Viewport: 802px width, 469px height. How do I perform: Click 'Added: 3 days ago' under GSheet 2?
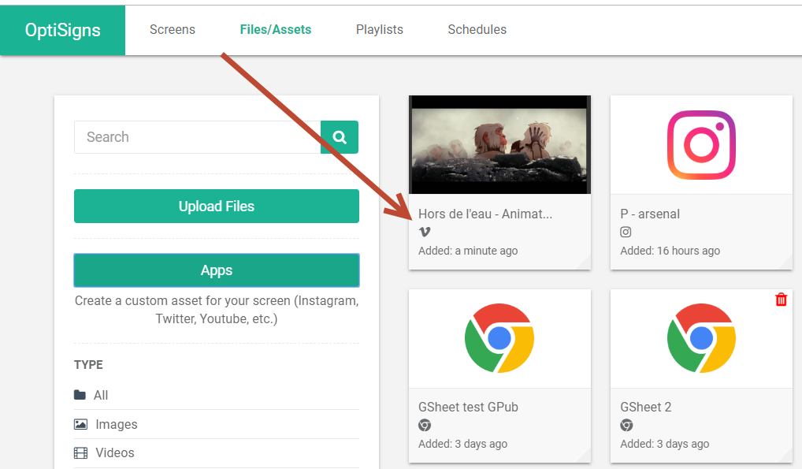(665, 444)
